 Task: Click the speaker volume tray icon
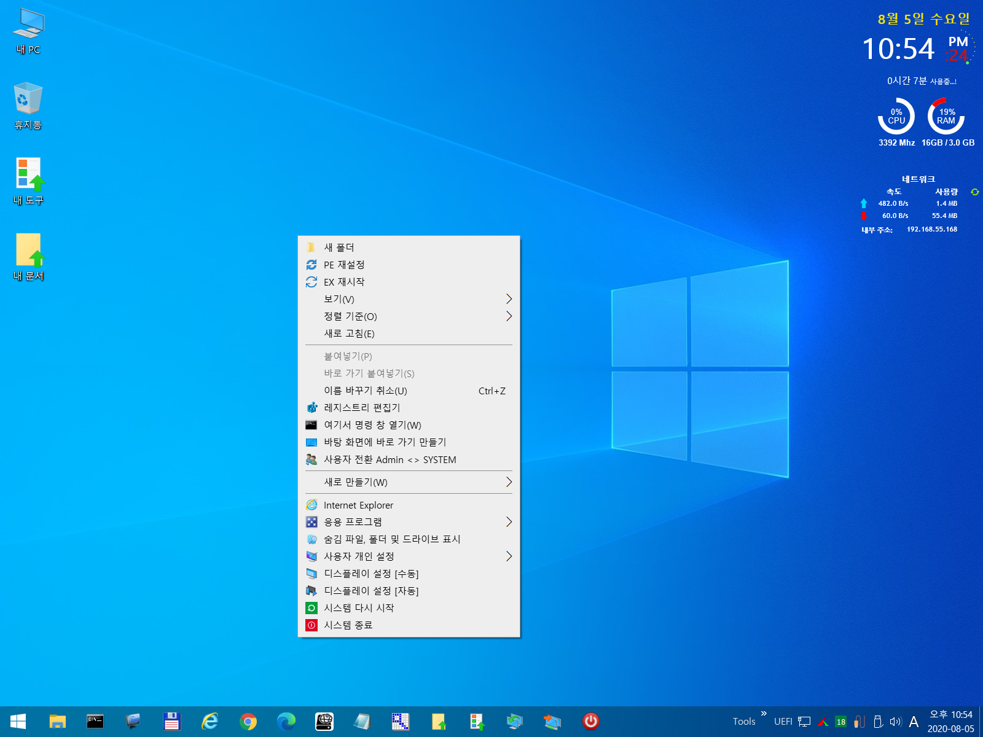coord(896,722)
